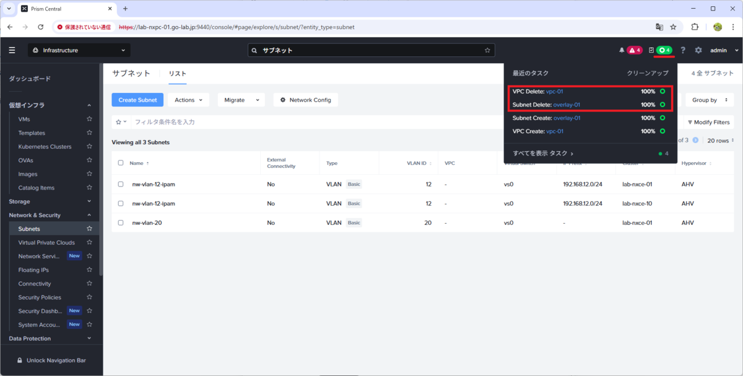This screenshot has height=376, width=743.
Task: Open the Actions dropdown
Action: [x=188, y=100]
